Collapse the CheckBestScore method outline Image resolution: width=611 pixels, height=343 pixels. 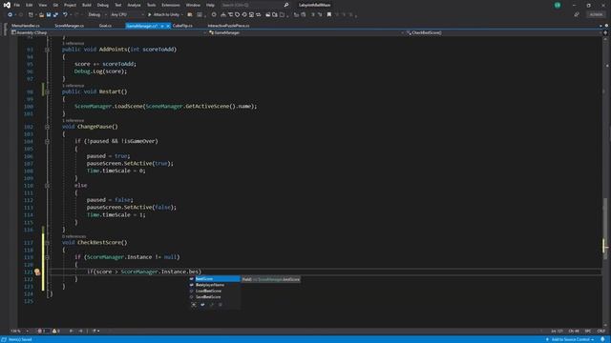[x=47, y=243]
